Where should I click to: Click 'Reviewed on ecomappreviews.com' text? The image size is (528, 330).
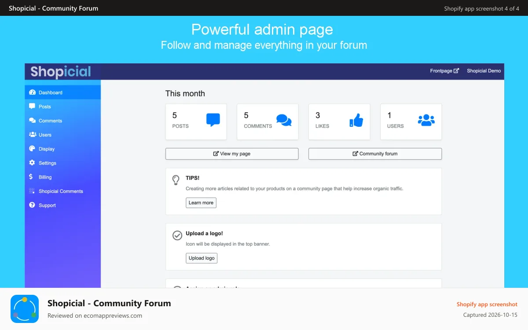point(95,315)
